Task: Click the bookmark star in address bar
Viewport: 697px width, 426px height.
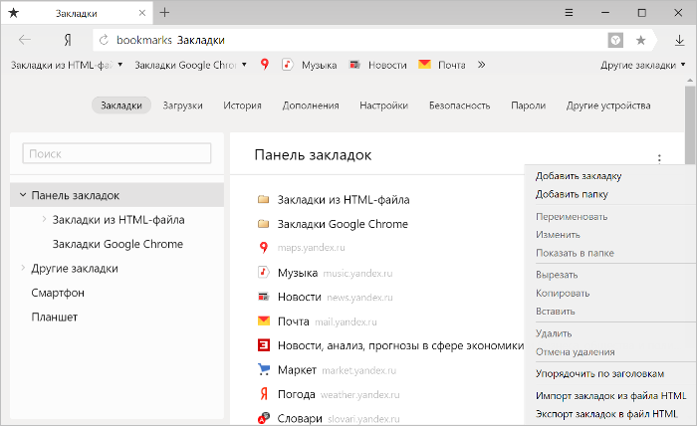Action: [x=640, y=40]
